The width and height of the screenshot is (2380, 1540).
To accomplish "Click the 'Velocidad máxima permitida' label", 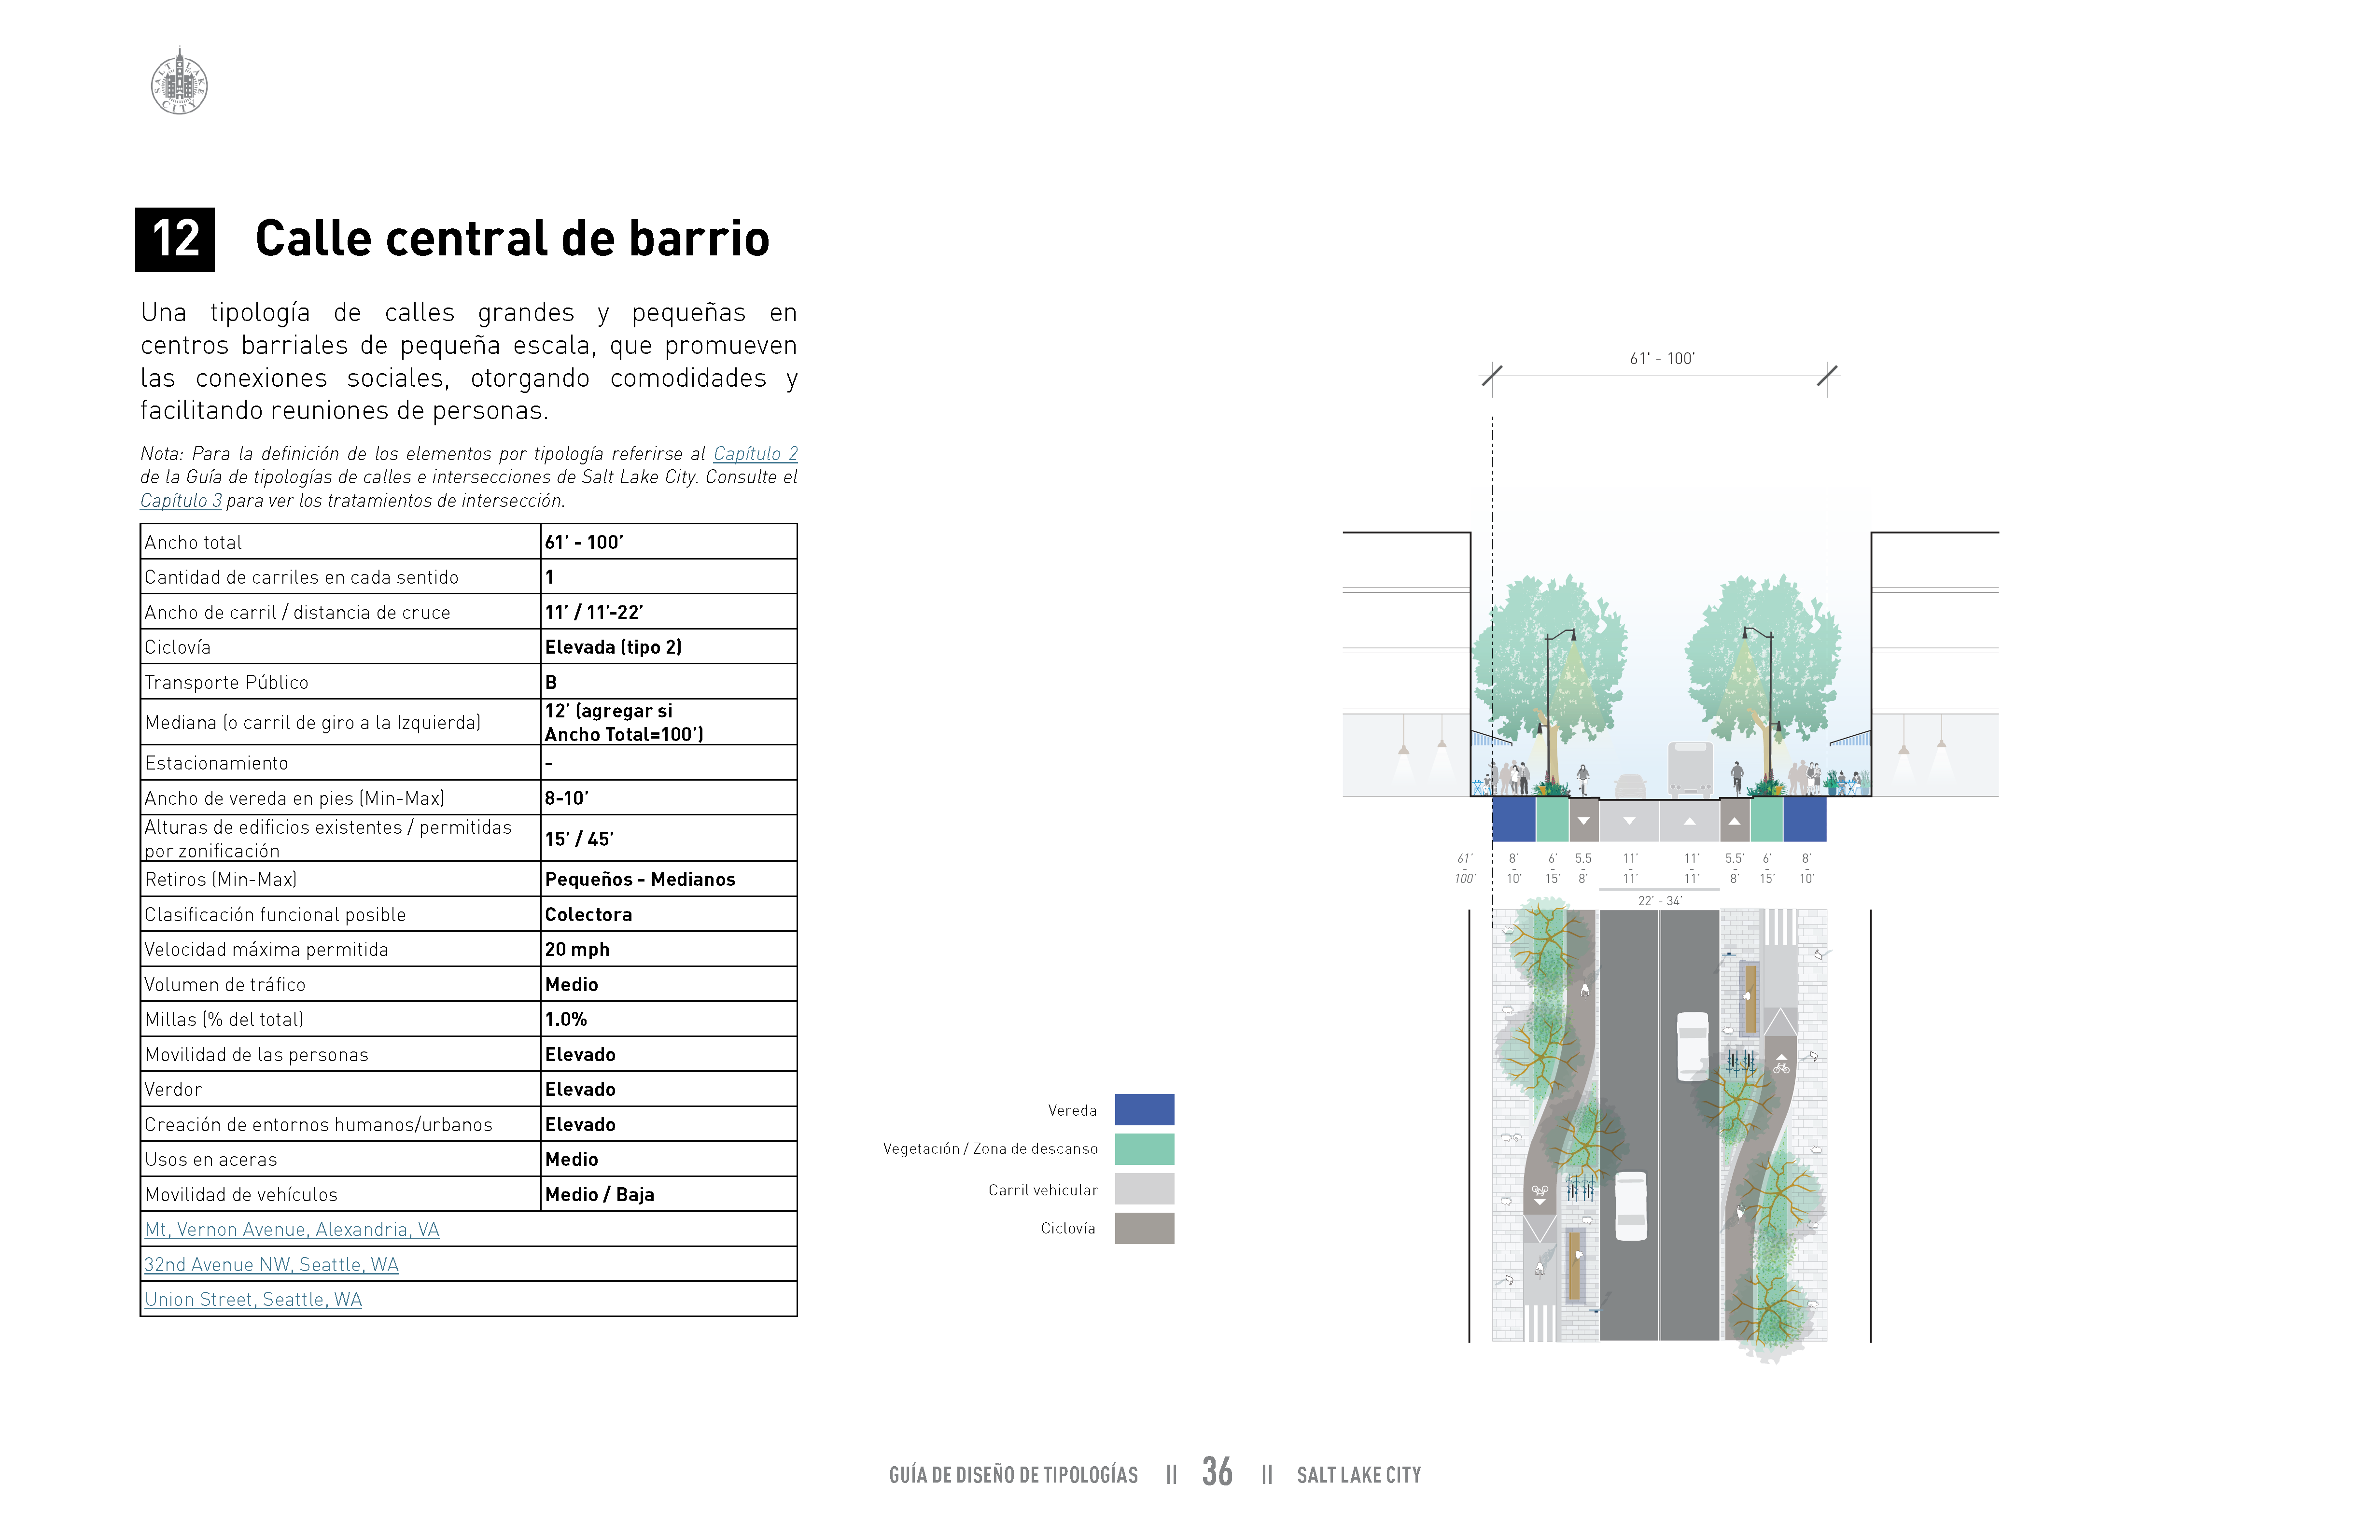I will (x=266, y=950).
